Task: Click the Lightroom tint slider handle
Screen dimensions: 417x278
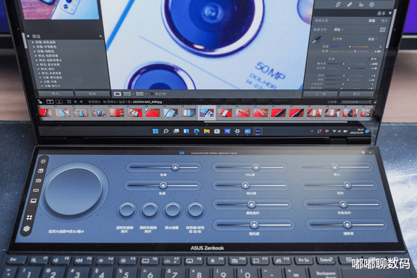Action: click(354, 51)
